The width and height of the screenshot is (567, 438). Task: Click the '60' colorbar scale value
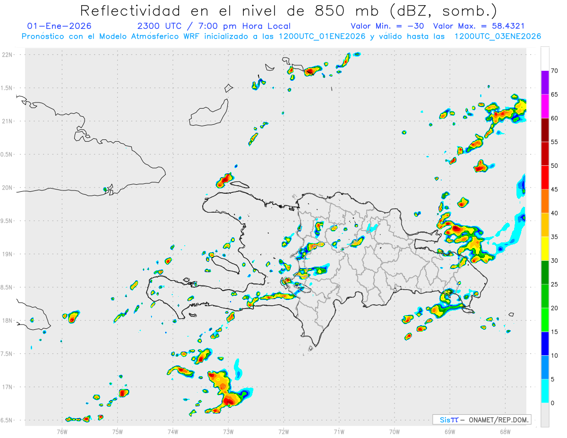554,118
